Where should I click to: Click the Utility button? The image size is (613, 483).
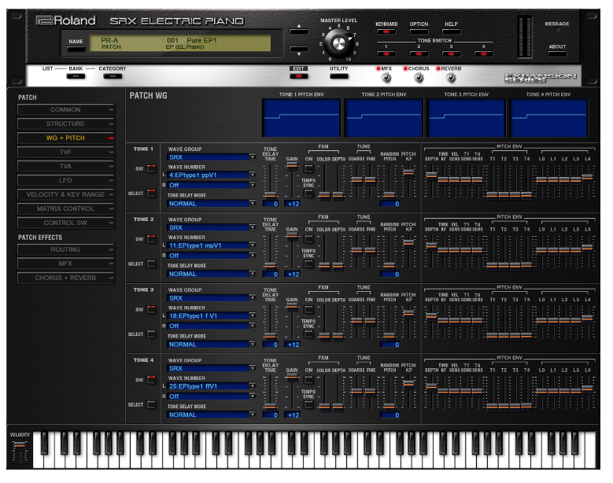point(339,76)
